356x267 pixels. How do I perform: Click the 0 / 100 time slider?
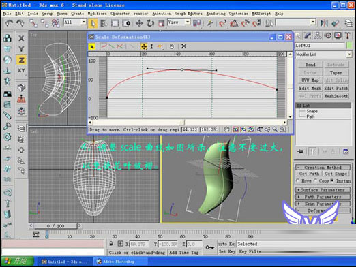(55, 226)
